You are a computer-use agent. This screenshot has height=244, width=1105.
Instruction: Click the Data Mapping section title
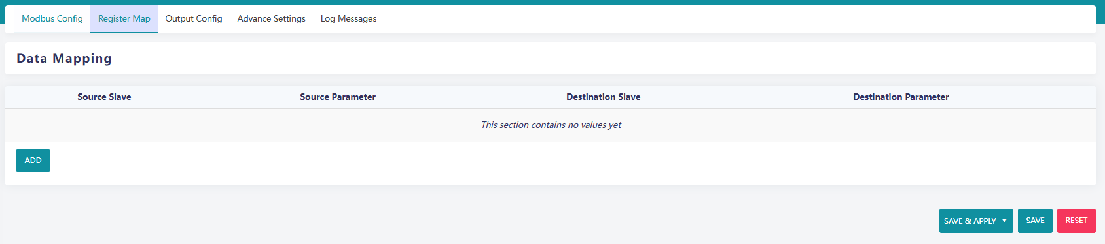64,59
